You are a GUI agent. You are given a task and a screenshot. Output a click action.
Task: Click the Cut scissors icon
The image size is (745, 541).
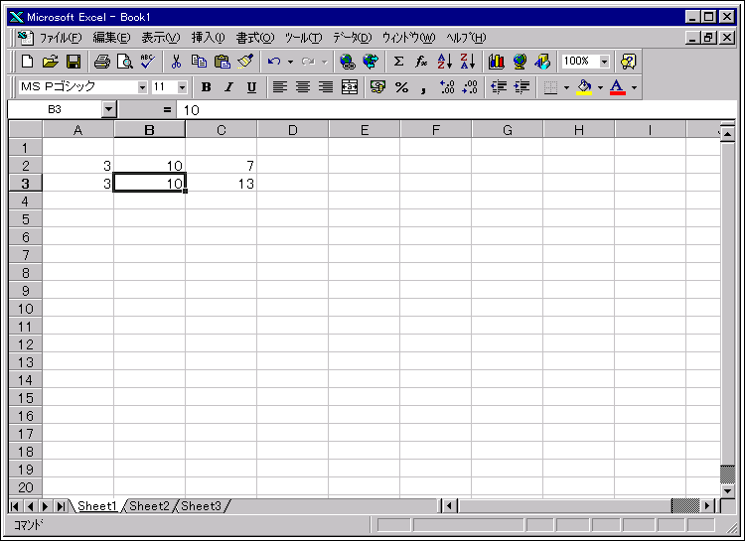176,62
